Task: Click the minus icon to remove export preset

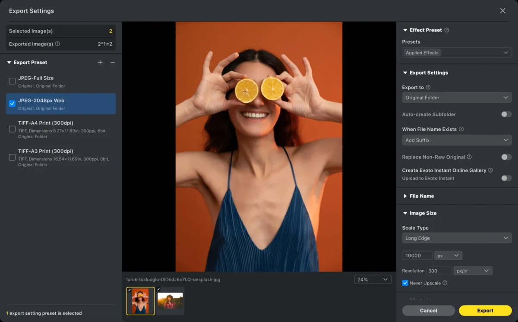Action: tap(113, 63)
